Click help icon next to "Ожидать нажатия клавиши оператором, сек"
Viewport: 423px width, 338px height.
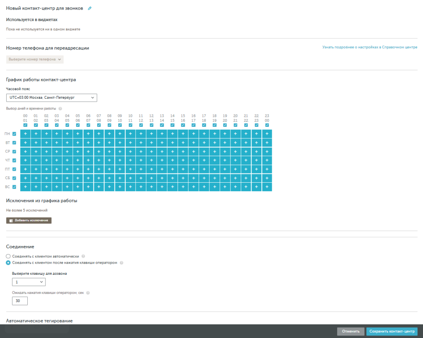click(88, 293)
